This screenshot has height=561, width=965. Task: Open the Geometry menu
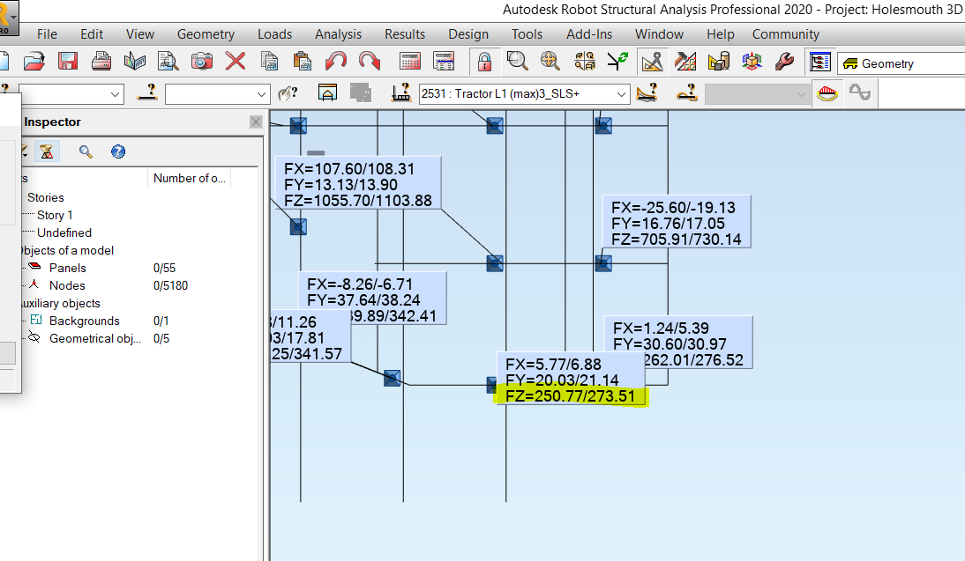(x=206, y=34)
